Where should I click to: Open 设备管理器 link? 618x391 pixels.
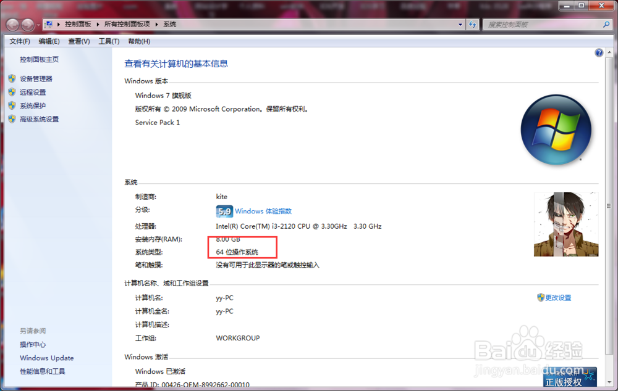tap(36, 79)
